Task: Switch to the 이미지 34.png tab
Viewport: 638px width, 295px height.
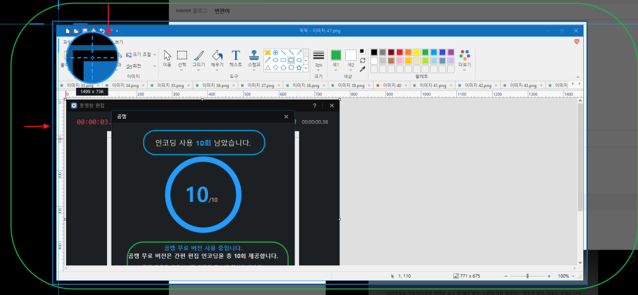Action: (125, 85)
